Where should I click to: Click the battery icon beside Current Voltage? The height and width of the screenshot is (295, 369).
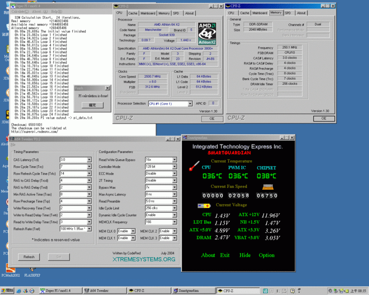[x=204, y=206]
